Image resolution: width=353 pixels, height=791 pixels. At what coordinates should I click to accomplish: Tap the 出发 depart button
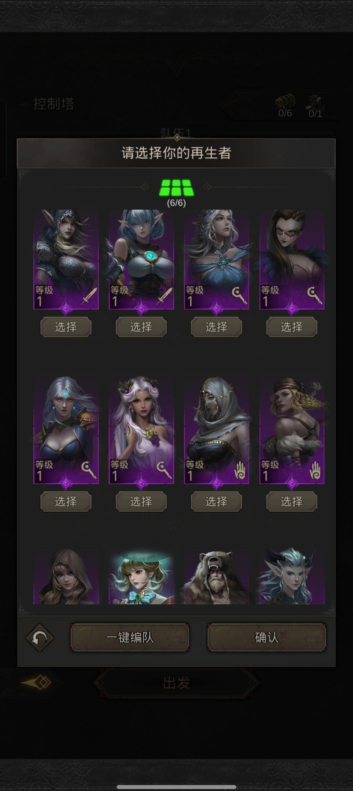click(x=176, y=683)
